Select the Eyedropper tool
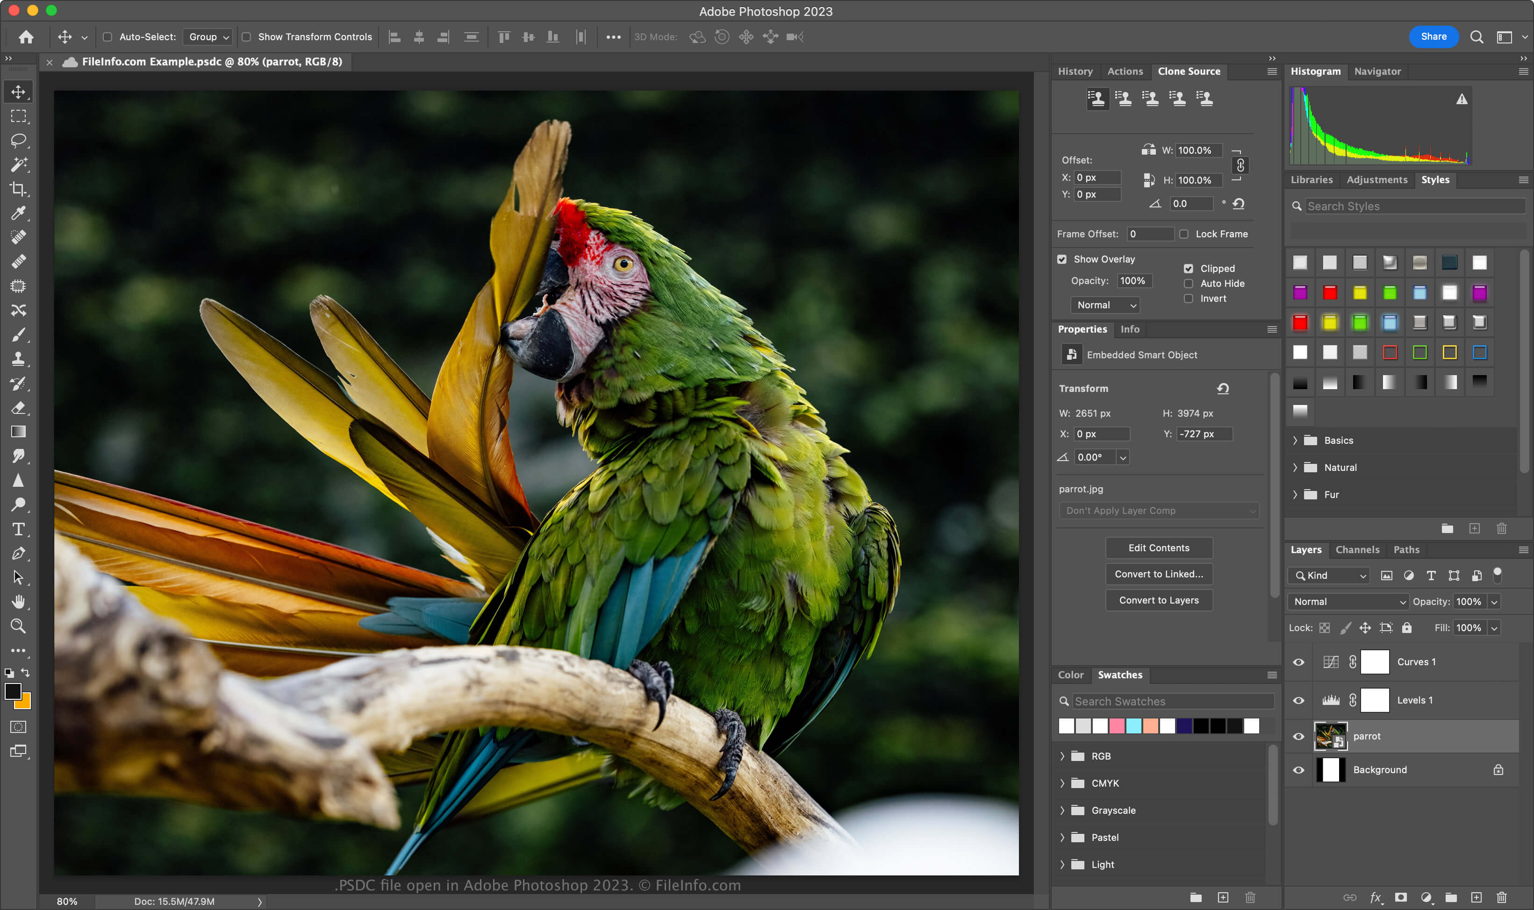Viewport: 1534px width, 910px height. point(18,213)
